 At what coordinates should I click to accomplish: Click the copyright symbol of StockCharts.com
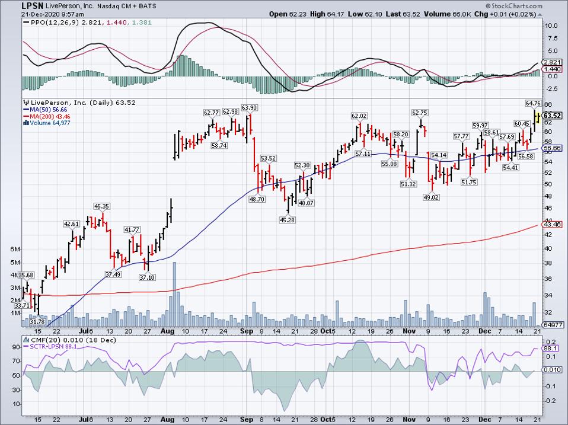coord(488,6)
